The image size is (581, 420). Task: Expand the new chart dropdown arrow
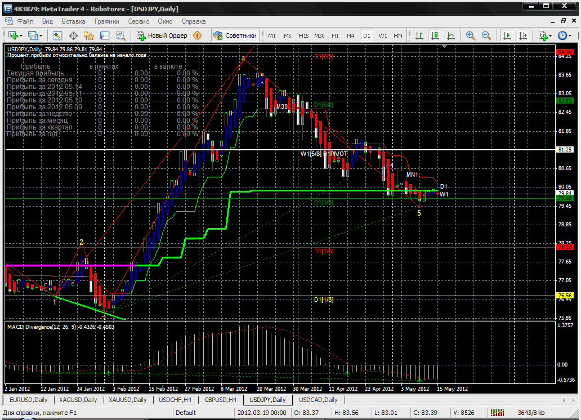pyautogui.click(x=21, y=35)
